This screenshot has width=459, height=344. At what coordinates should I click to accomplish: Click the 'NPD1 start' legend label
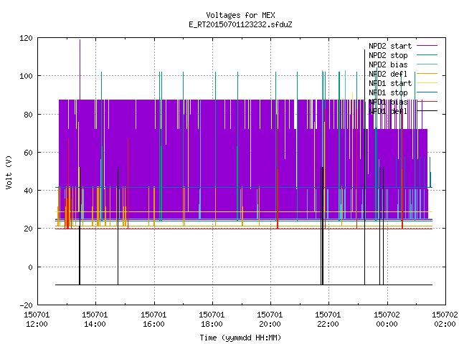390,83
